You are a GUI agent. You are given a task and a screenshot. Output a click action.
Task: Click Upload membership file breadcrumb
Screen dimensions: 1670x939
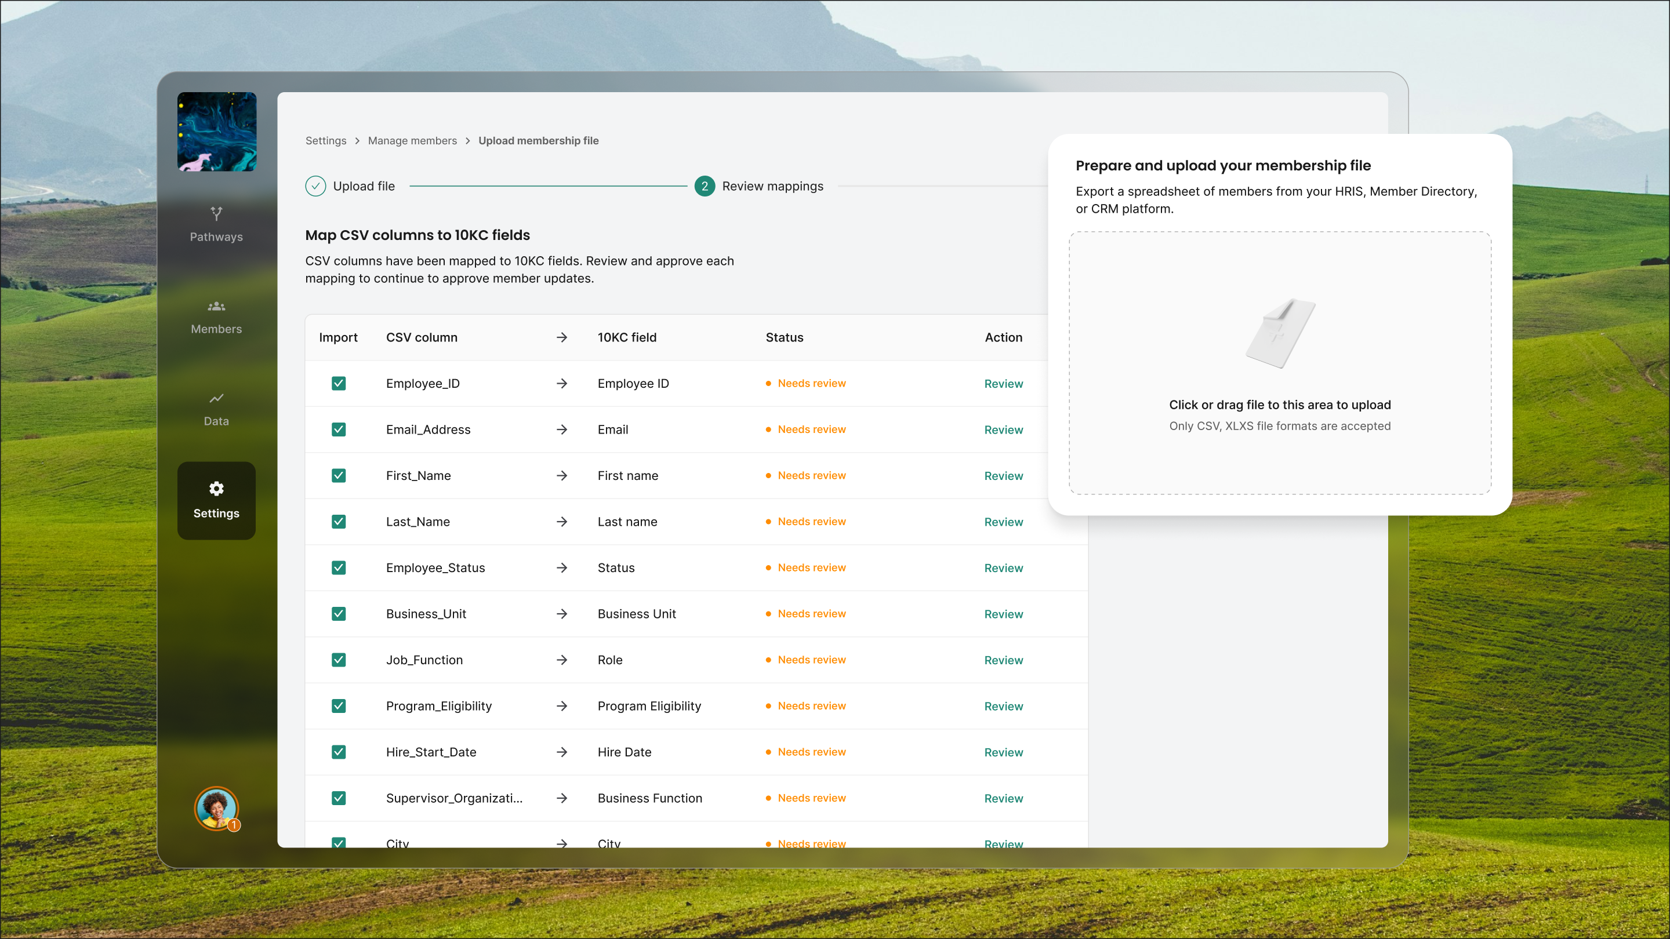(x=538, y=141)
